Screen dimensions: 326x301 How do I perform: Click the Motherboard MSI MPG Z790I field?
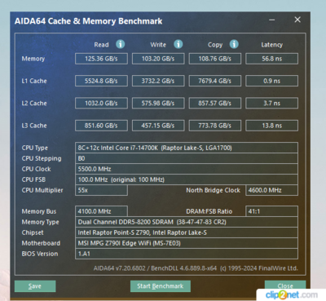pyautogui.click(x=187, y=243)
